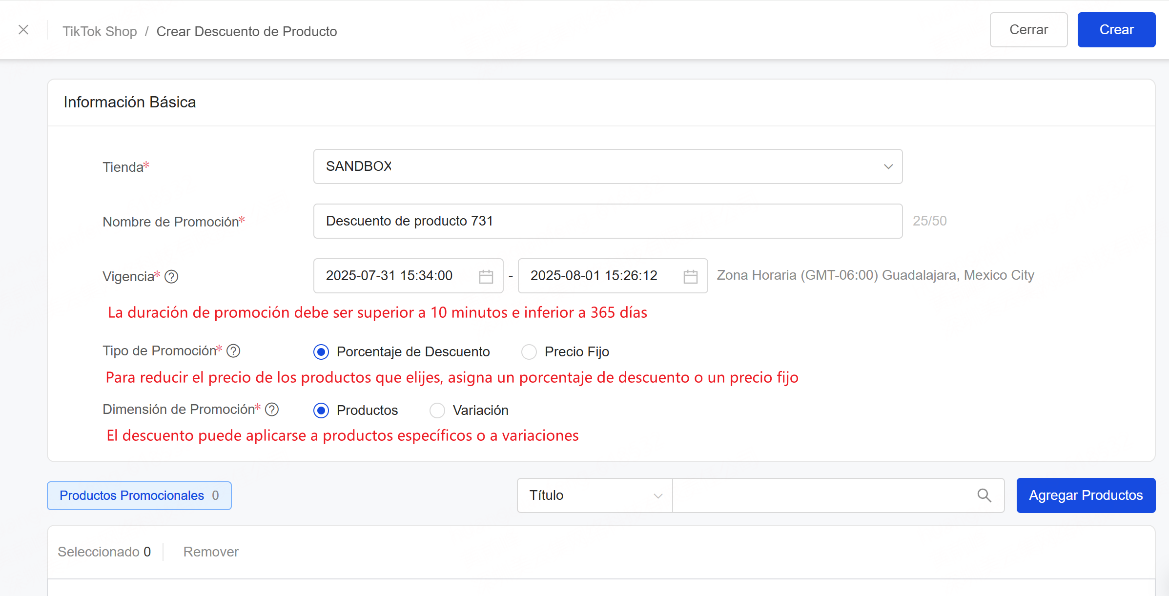Go to TikTok Shop breadcrumb
The image size is (1169, 596).
point(100,31)
